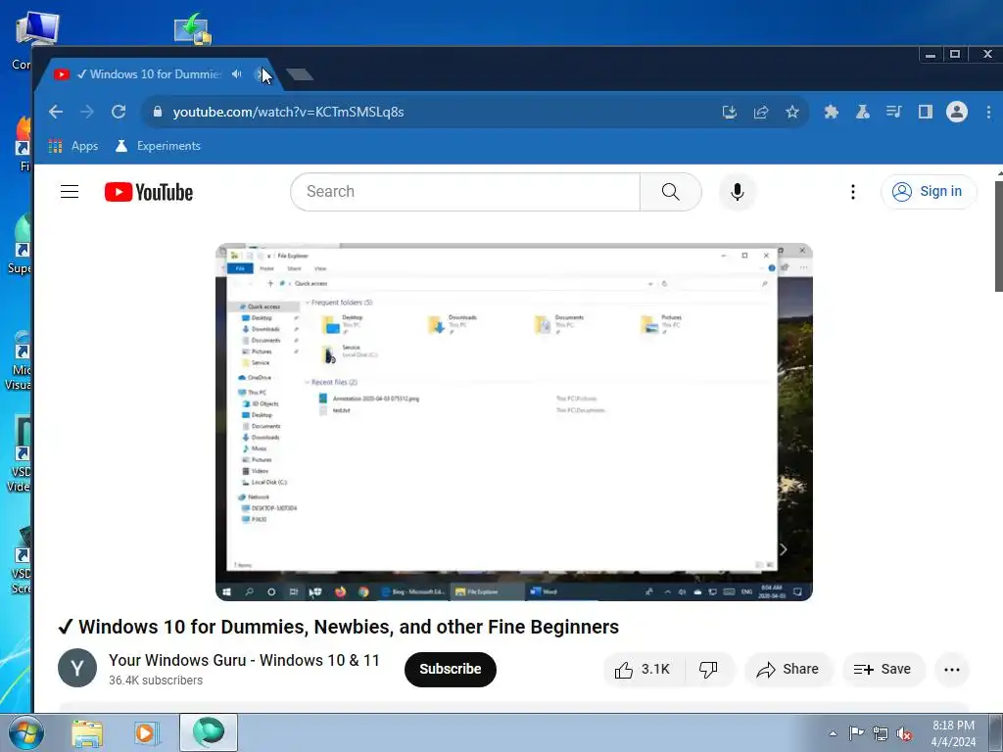Go back with the browser back arrow

pos(56,112)
